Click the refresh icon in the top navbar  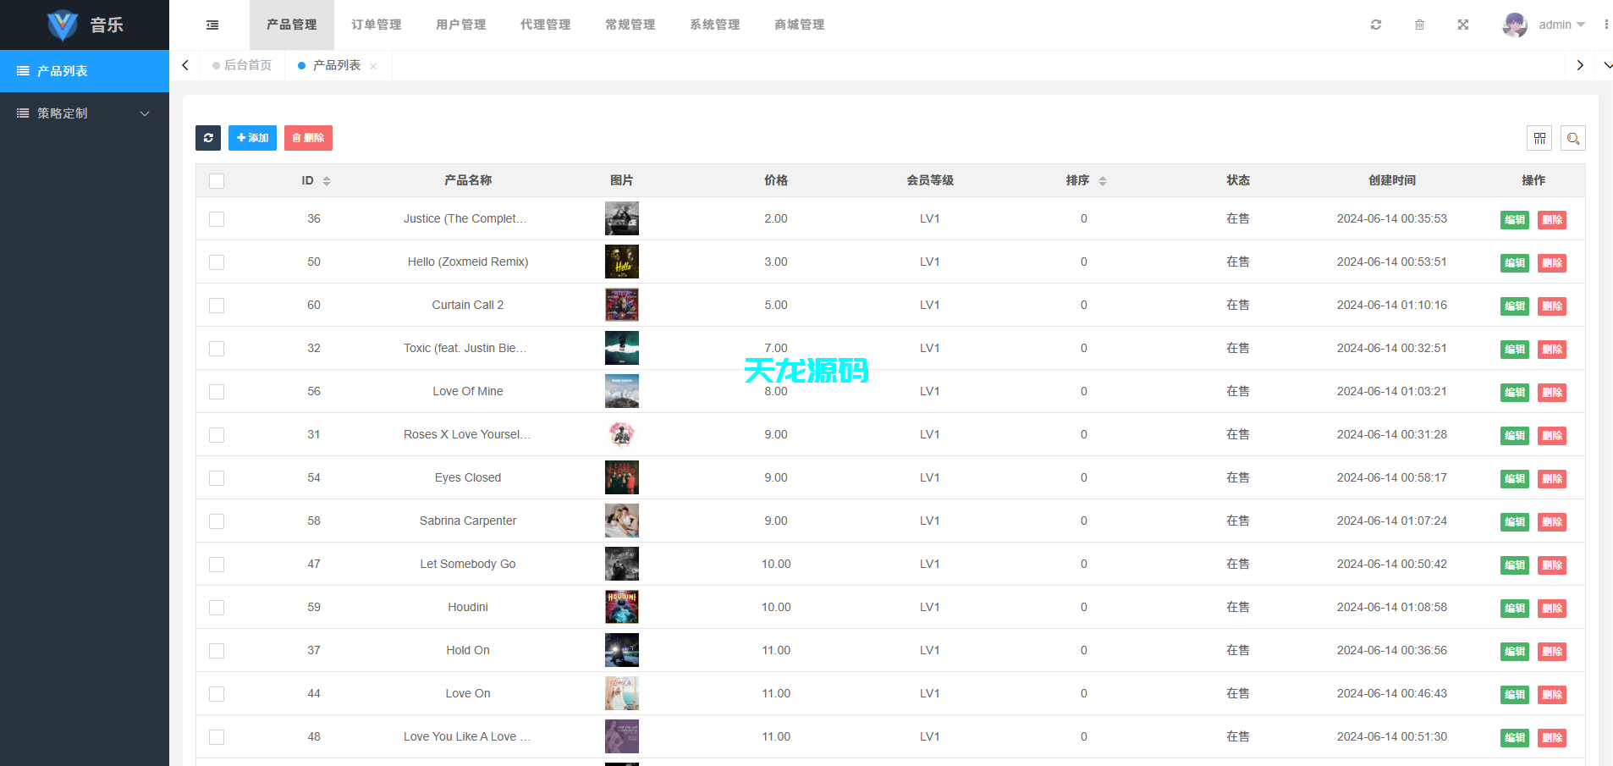coord(1376,25)
